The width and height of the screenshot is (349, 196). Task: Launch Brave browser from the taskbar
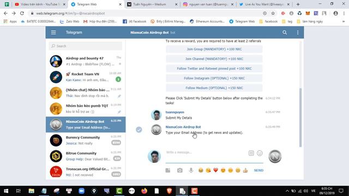click(169, 191)
